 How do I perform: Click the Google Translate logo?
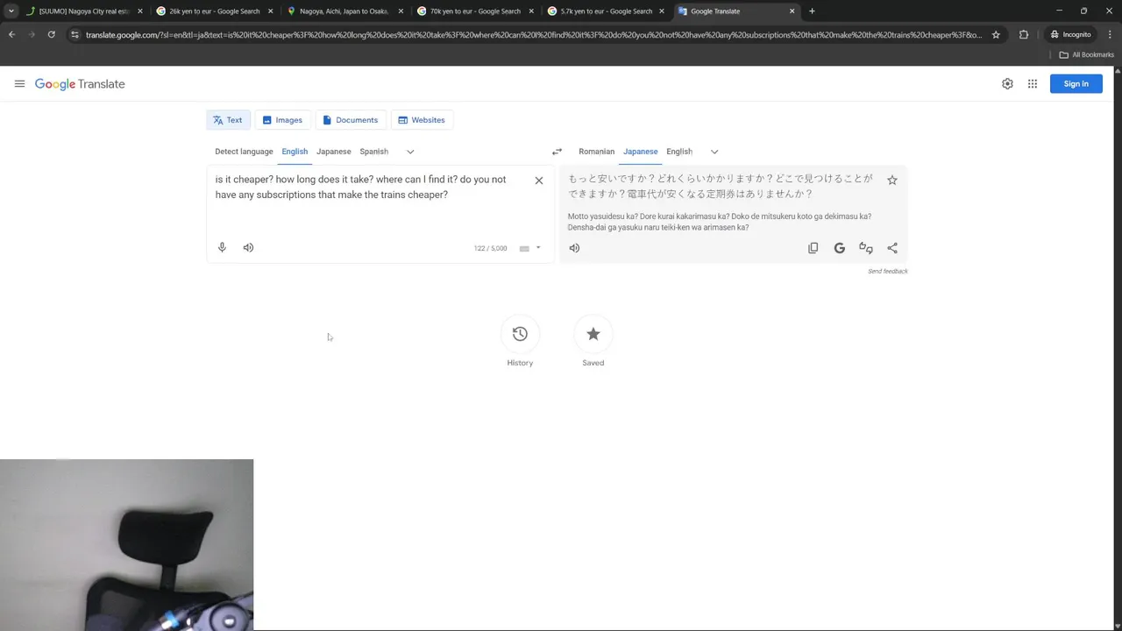click(80, 84)
